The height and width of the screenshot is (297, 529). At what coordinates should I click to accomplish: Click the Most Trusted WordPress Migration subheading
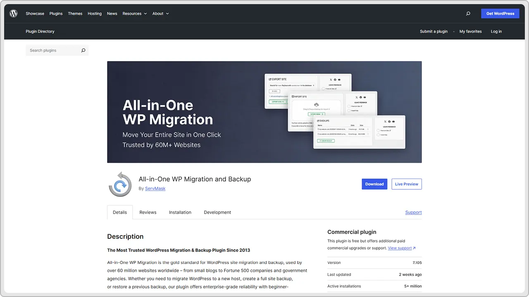tap(179, 250)
